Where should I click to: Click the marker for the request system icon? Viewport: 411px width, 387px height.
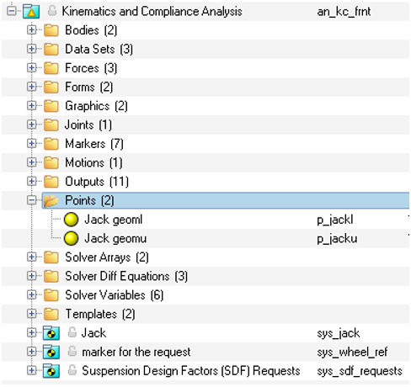pyautogui.click(x=51, y=352)
